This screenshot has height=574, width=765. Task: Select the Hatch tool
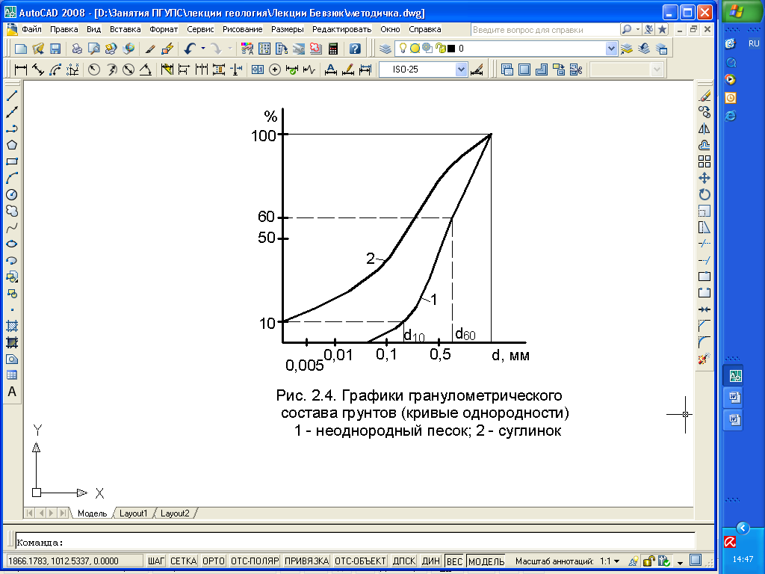coord(12,326)
